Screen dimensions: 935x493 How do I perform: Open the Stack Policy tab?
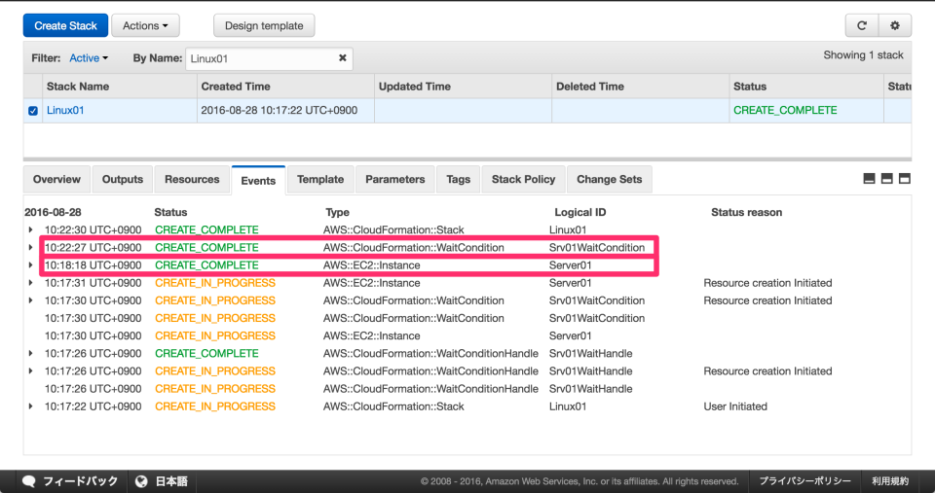tap(523, 179)
